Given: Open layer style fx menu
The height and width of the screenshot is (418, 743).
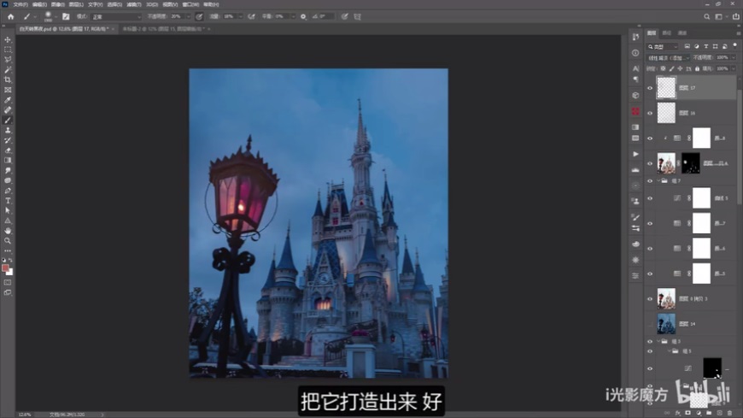Looking at the screenshot, I should (677, 413).
